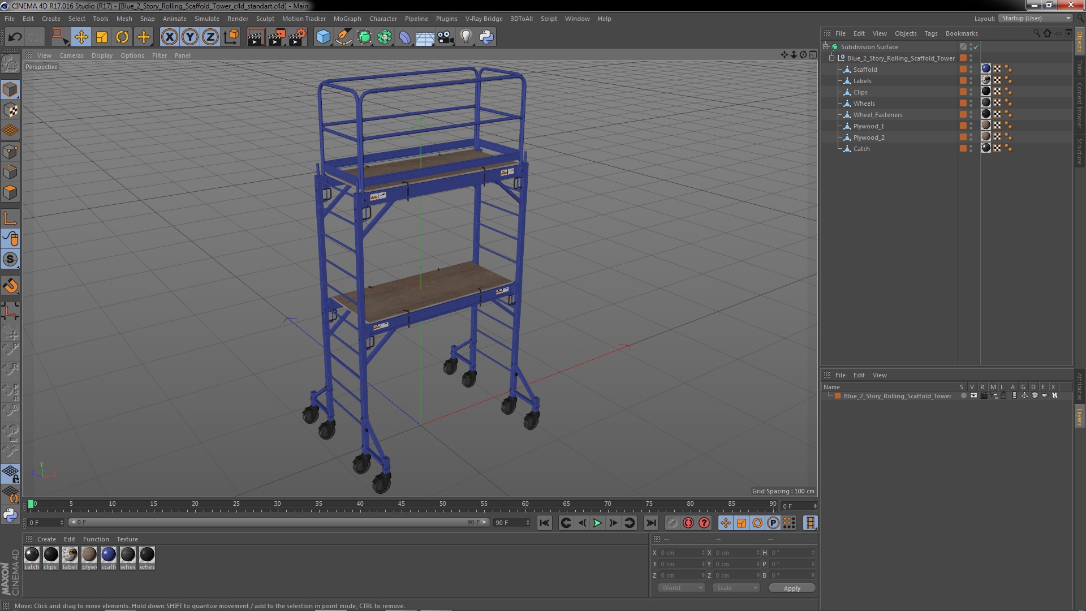The height and width of the screenshot is (611, 1086).
Task: Click the Apply button
Action: 792,588
